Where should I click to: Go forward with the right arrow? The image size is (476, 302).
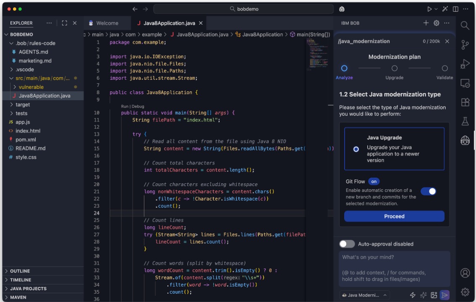[x=145, y=9]
